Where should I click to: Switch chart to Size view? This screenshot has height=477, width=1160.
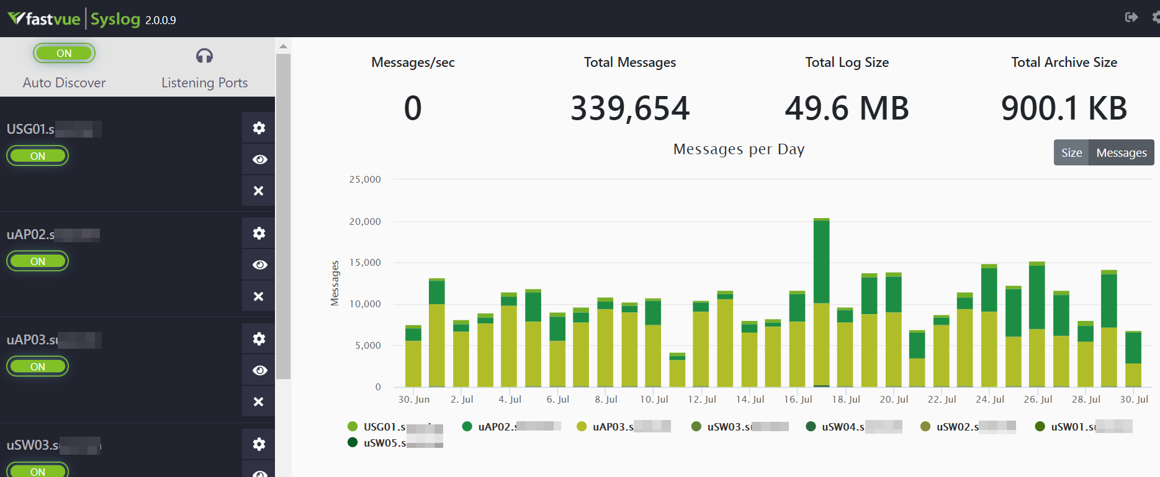pyautogui.click(x=1071, y=153)
